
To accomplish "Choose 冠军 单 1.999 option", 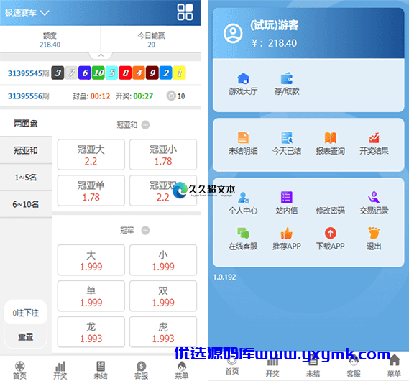I will [x=91, y=296].
